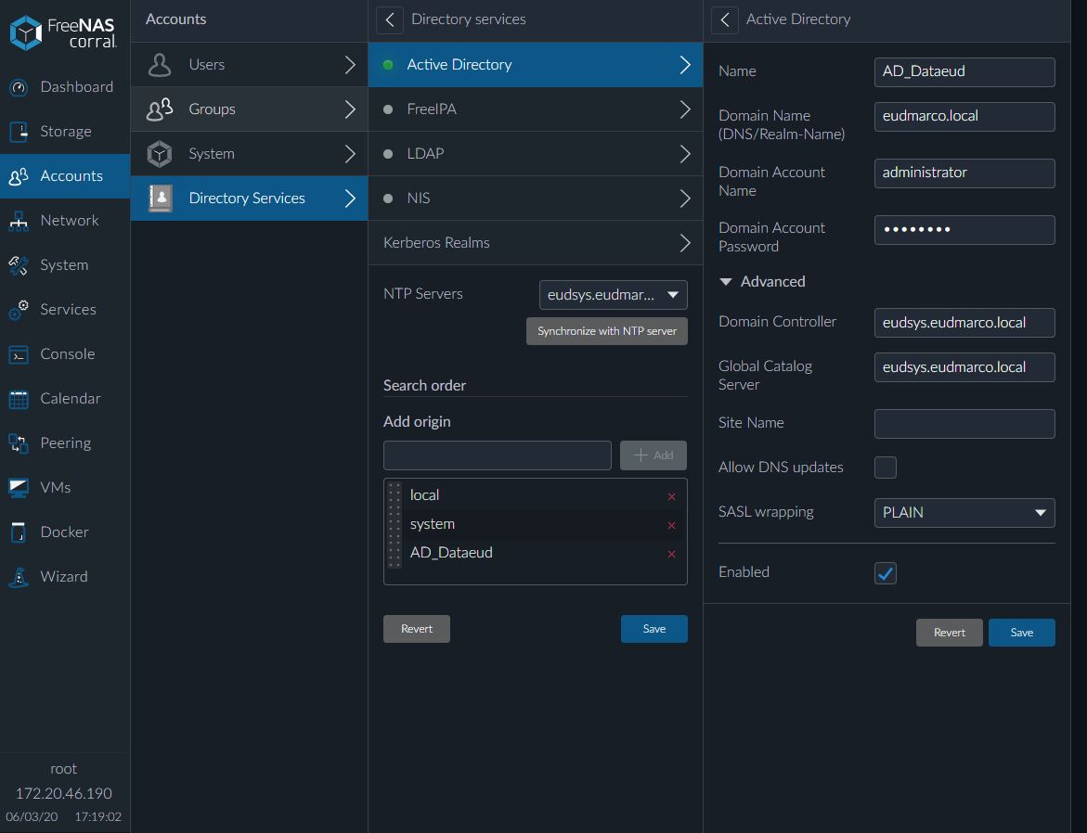1087x833 pixels.
Task: Open the Network section icon
Action: point(19,221)
